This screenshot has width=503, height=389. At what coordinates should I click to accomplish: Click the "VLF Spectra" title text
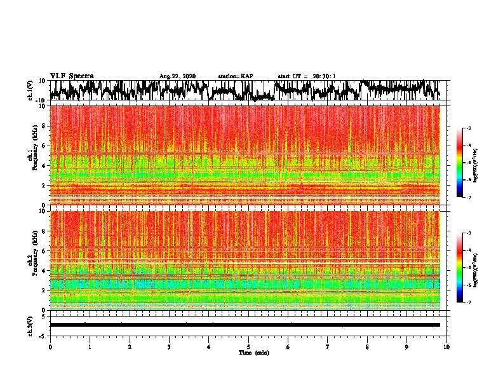72,76
